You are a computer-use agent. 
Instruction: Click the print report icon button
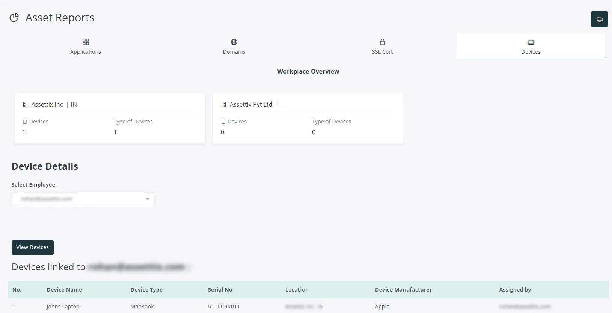point(599,19)
